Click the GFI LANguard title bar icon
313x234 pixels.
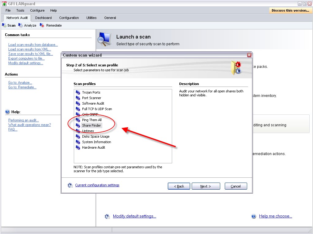[x=4, y=4]
